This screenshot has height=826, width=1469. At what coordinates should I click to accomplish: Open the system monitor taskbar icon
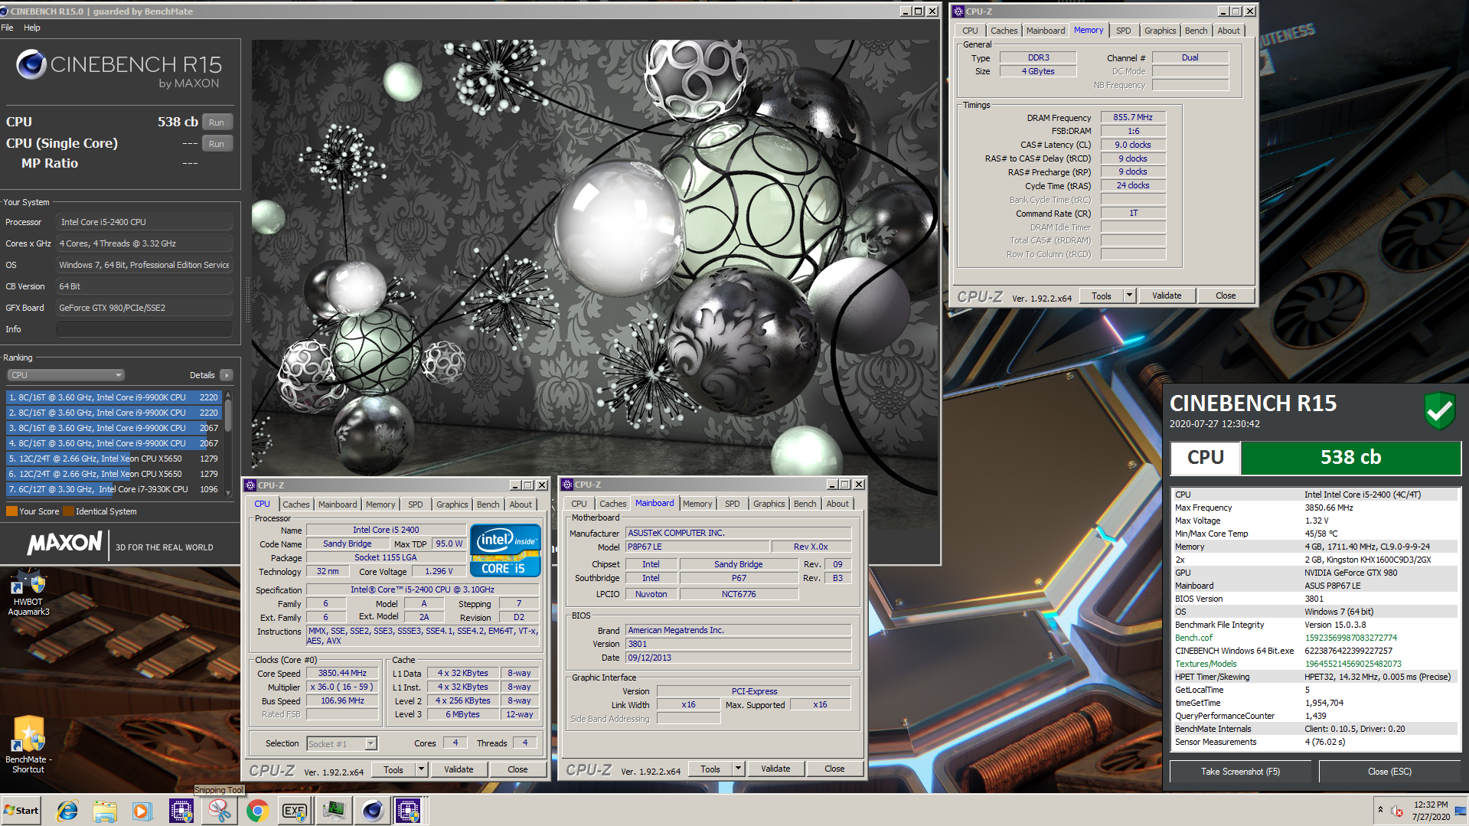(333, 810)
